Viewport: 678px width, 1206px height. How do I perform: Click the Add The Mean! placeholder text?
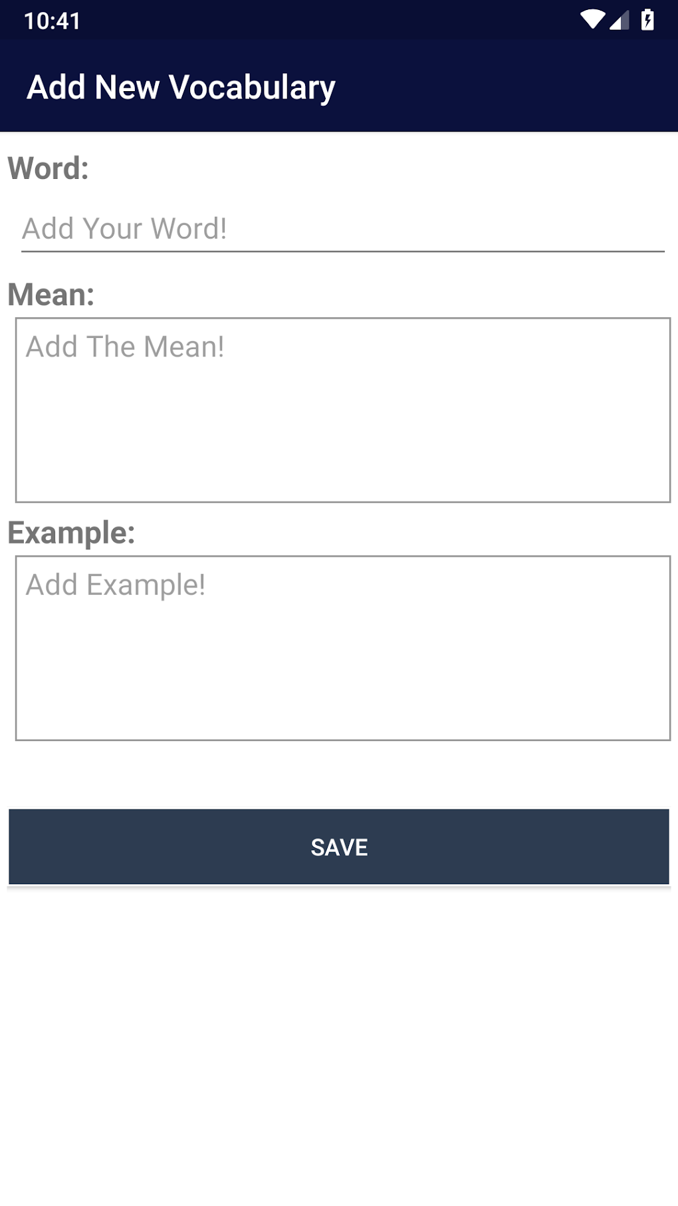(125, 347)
